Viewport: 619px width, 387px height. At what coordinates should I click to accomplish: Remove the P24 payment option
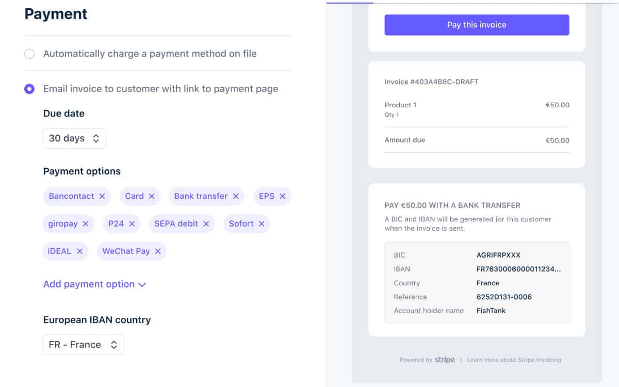click(132, 223)
